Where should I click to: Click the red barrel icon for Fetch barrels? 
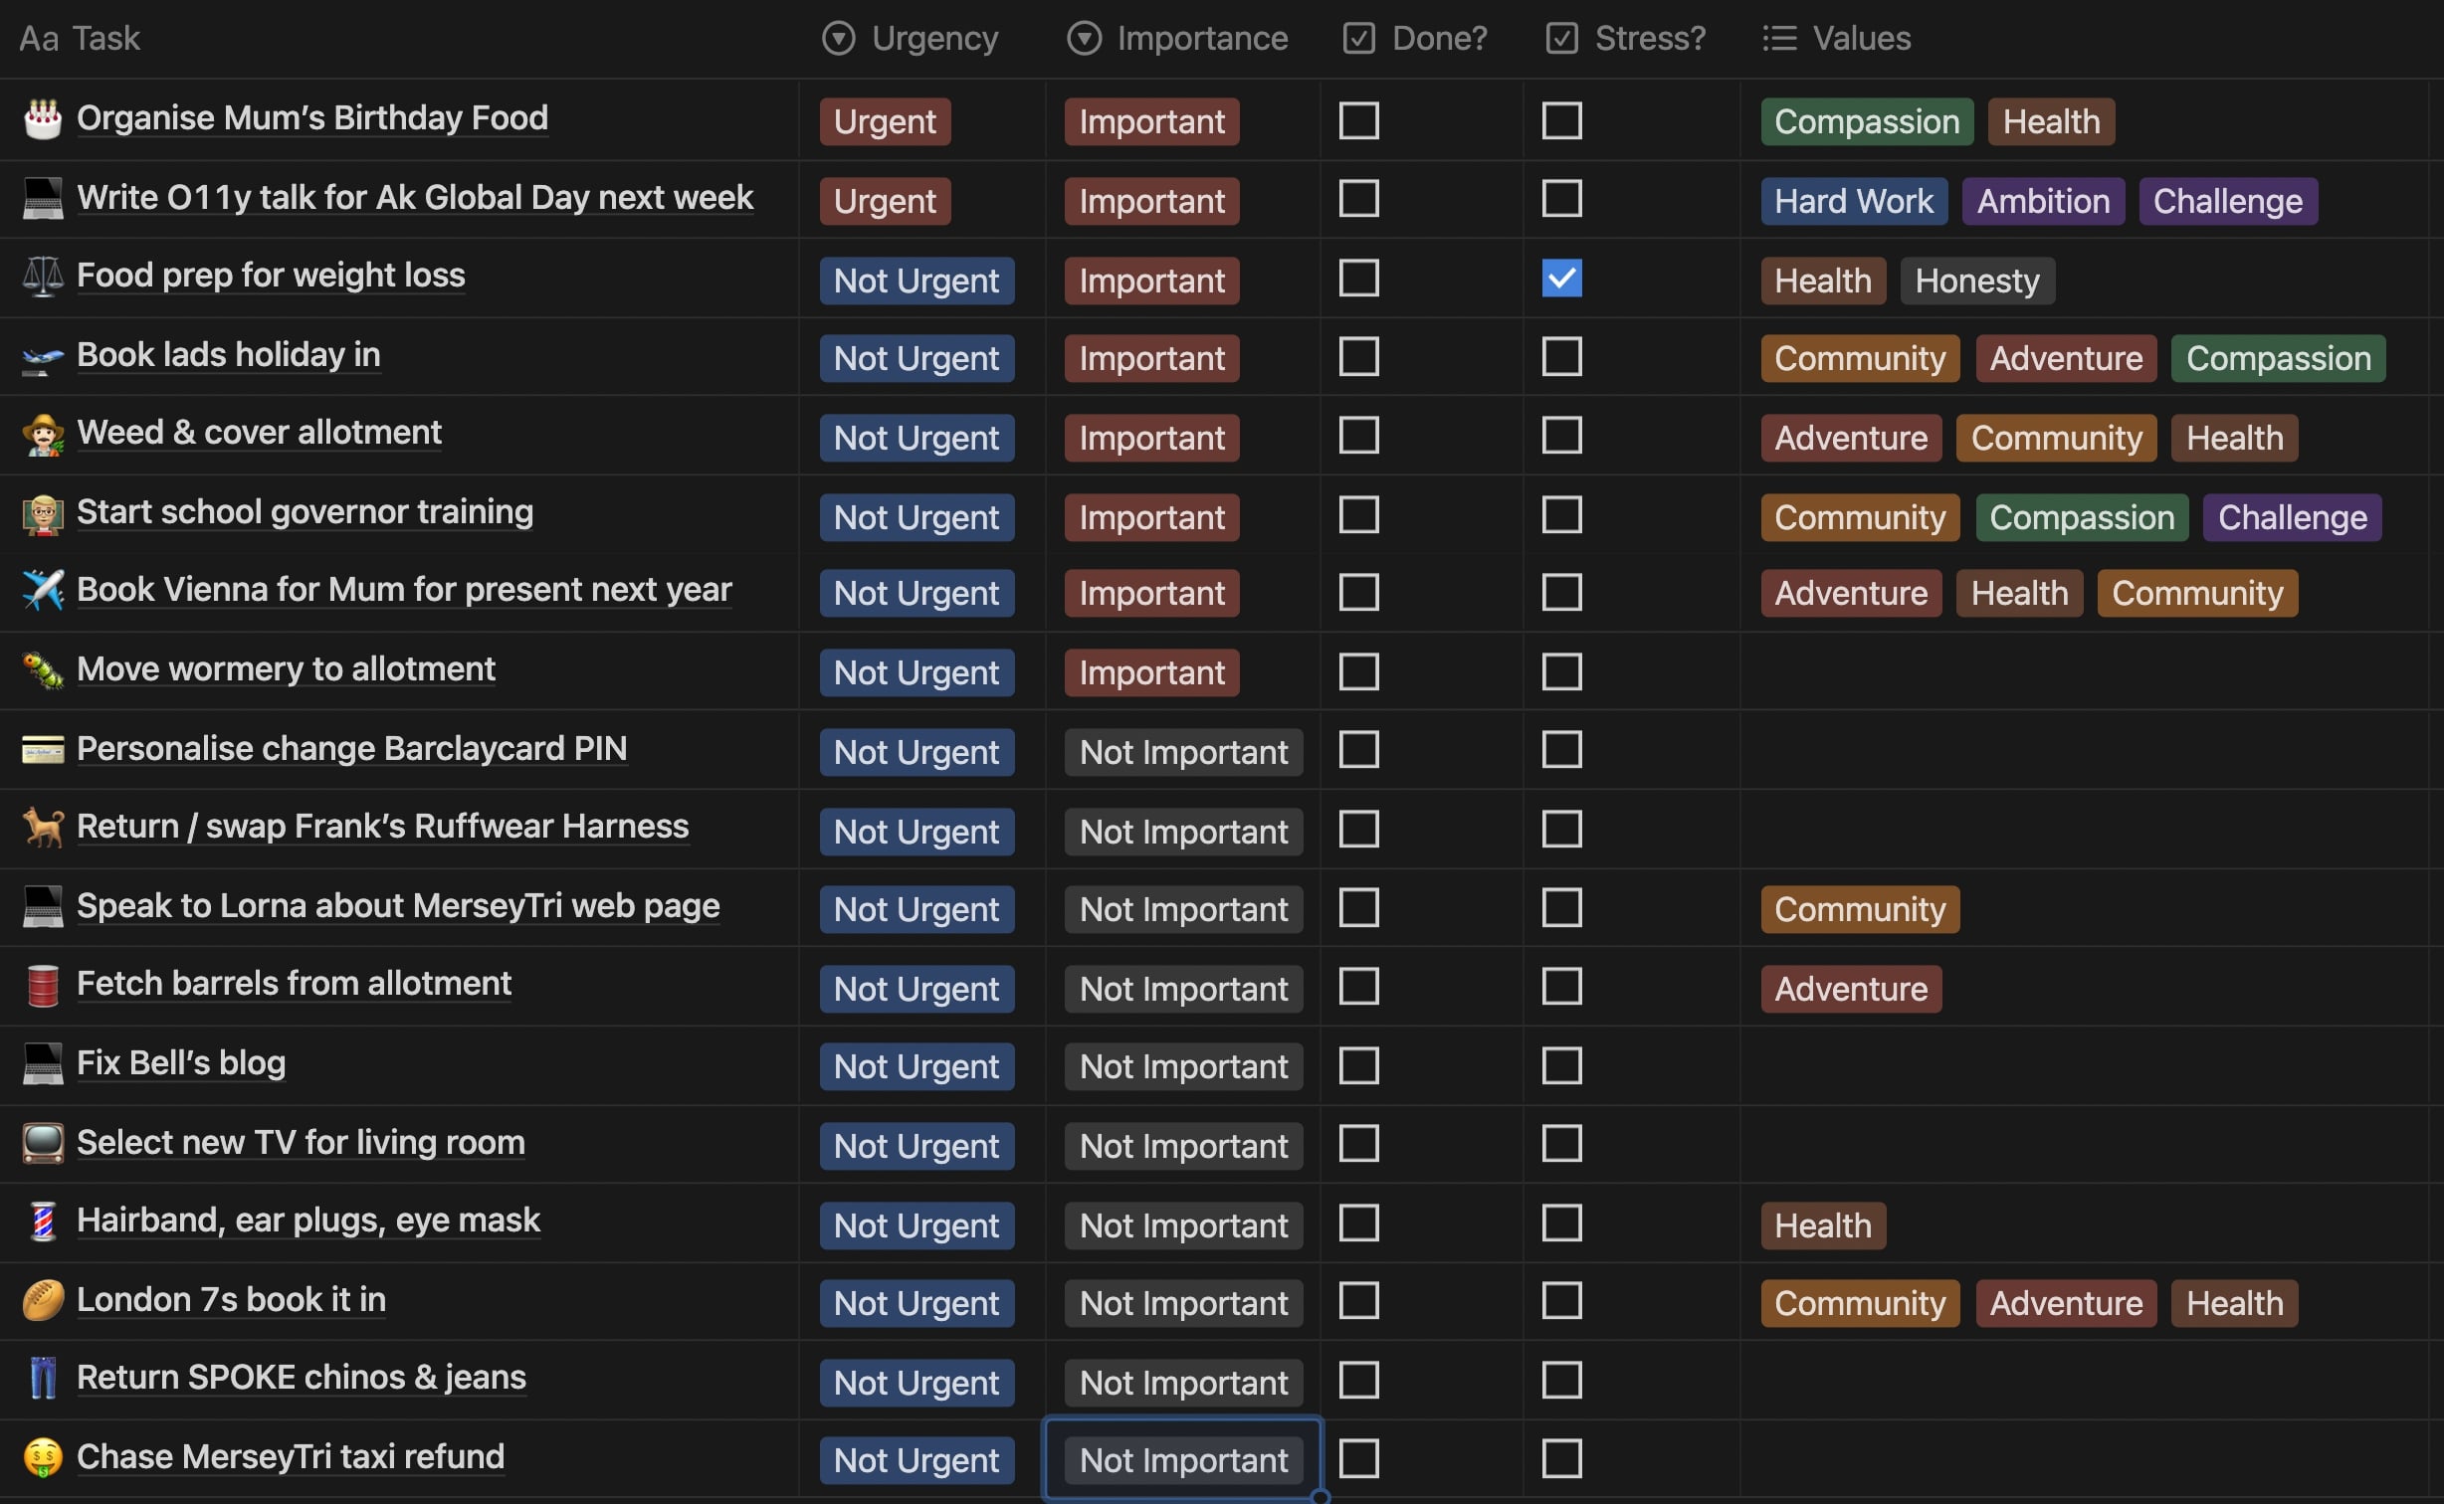43,986
